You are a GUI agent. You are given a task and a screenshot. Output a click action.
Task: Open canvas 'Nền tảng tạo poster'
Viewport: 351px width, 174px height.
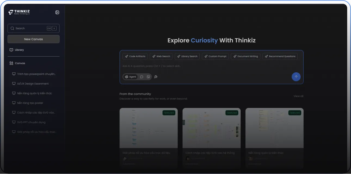coord(28,103)
